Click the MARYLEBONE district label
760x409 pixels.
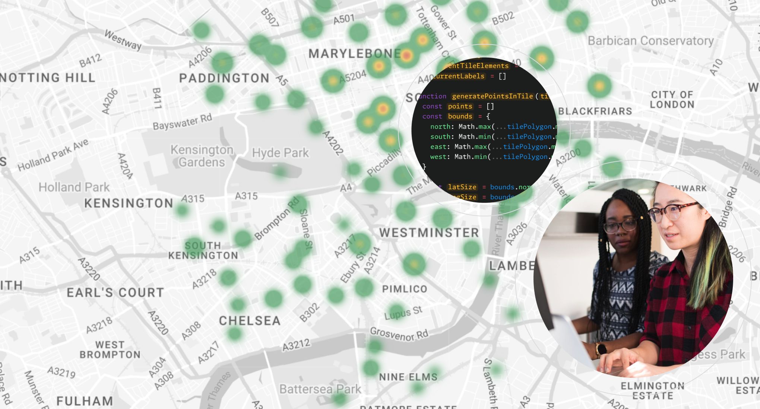355,54
